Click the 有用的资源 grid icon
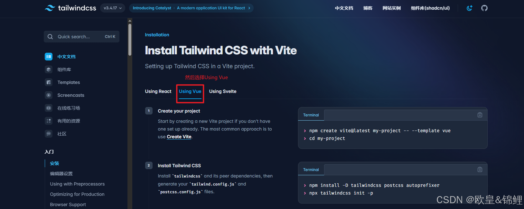This screenshot has height=209, width=524. pos(49,121)
